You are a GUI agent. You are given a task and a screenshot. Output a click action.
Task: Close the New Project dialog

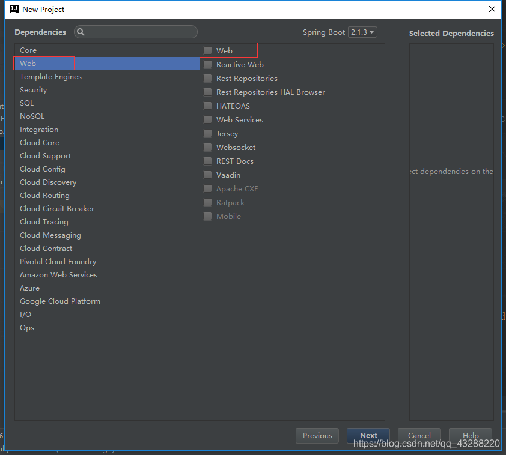tap(492, 9)
